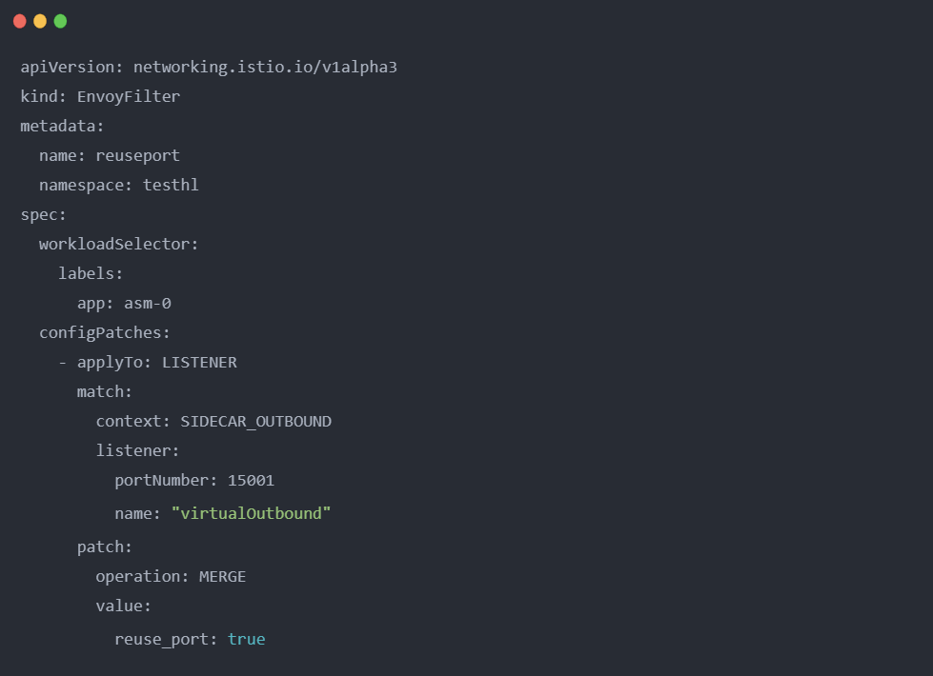Click the LISTENER applyTo value
Image resolution: width=933 pixels, height=676 pixels.
199,363
